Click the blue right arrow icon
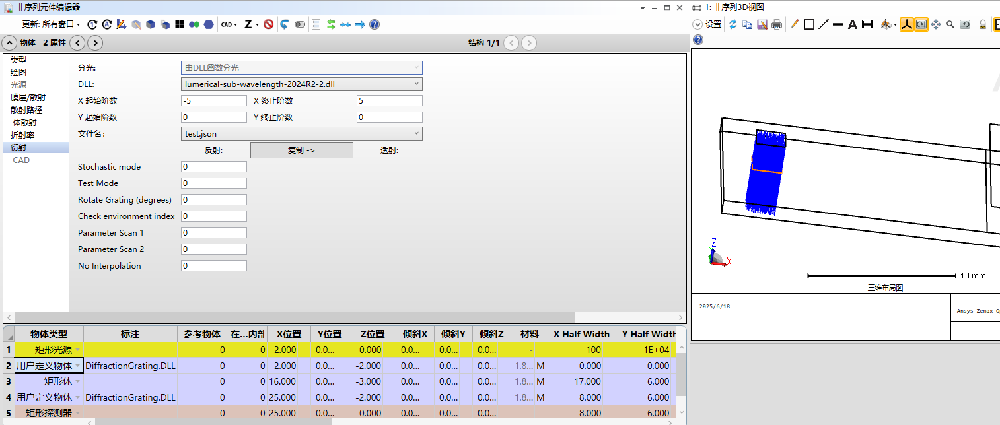 [360, 24]
